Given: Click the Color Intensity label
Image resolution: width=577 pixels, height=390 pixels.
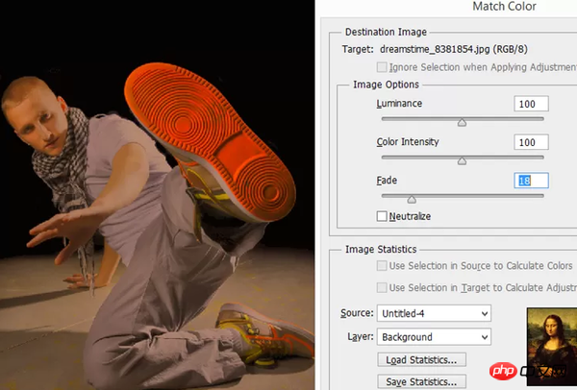Looking at the screenshot, I should [408, 142].
